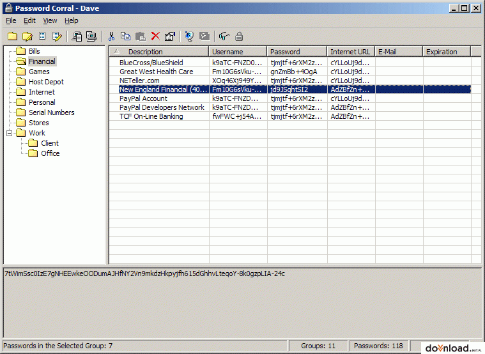This screenshot has width=485, height=354.
Task: Select the Host Depot group
Action: coord(46,82)
